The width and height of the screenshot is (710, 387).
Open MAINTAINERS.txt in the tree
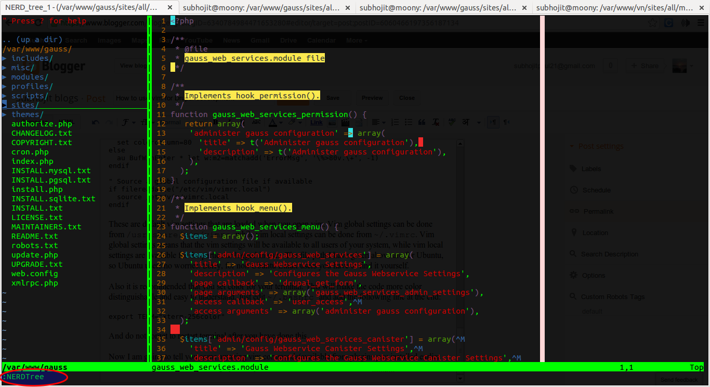46,227
